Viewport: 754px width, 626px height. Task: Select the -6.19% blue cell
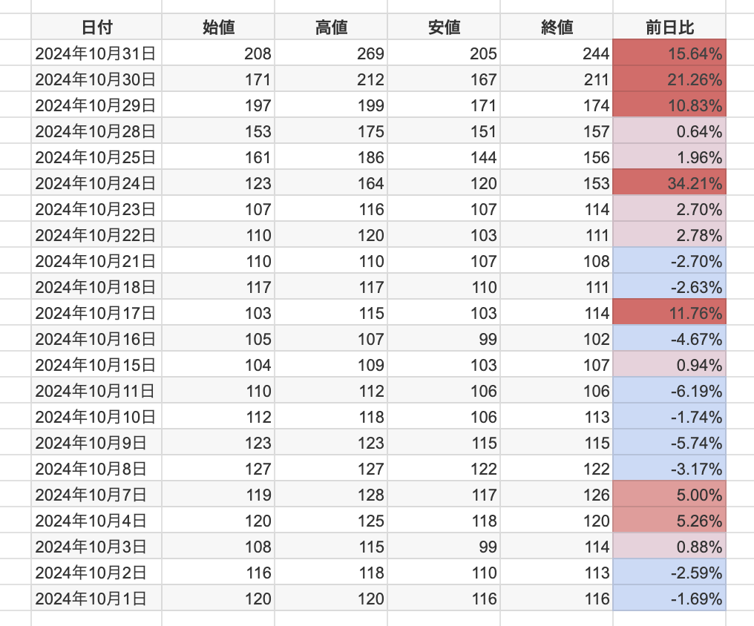tap(669, 391)
